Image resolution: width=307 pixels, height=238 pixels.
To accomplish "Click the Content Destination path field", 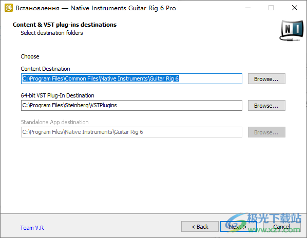I will tap(131, 79).
